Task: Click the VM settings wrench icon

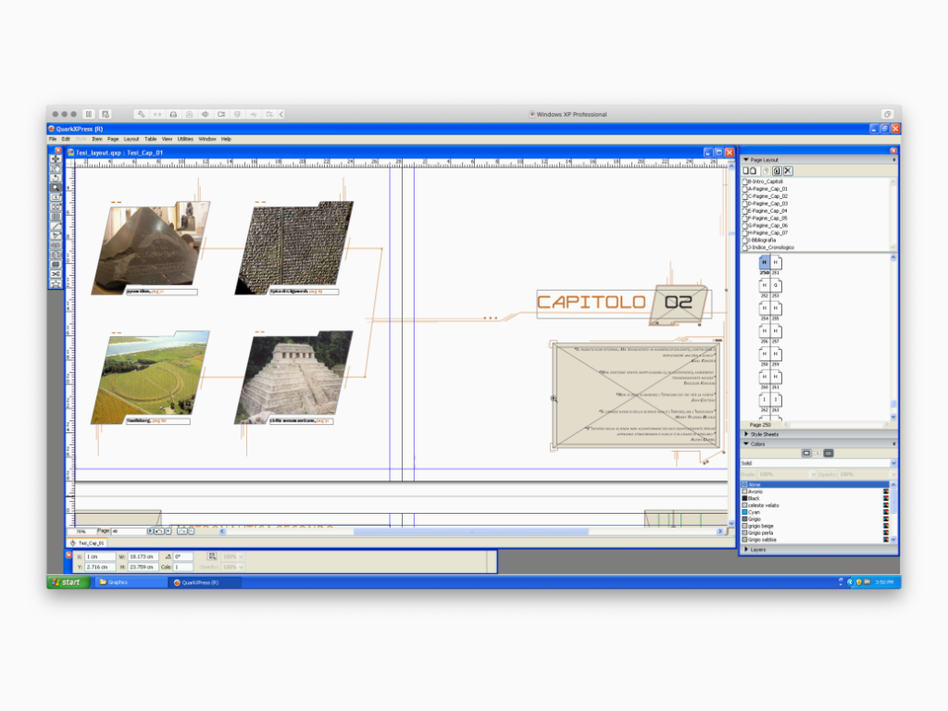Action: pos(141,114)
